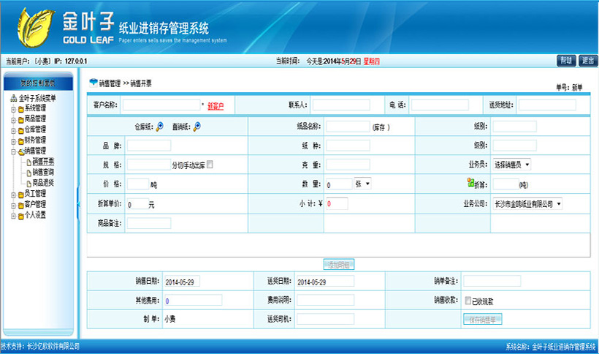Click the 金叶子系统菜单 root tree icon
The height and width of the screenshot is (354, 599).
point(13,99)
